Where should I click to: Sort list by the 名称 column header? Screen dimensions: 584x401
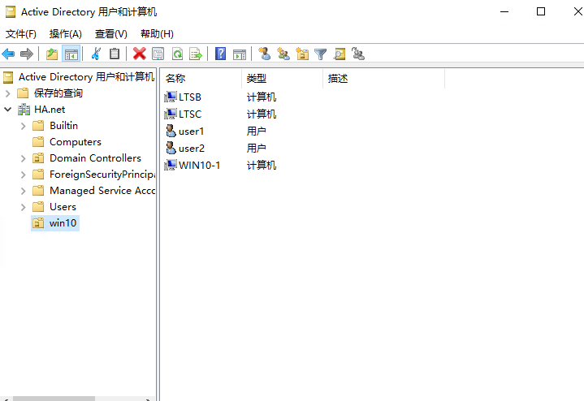pos(176,78)
